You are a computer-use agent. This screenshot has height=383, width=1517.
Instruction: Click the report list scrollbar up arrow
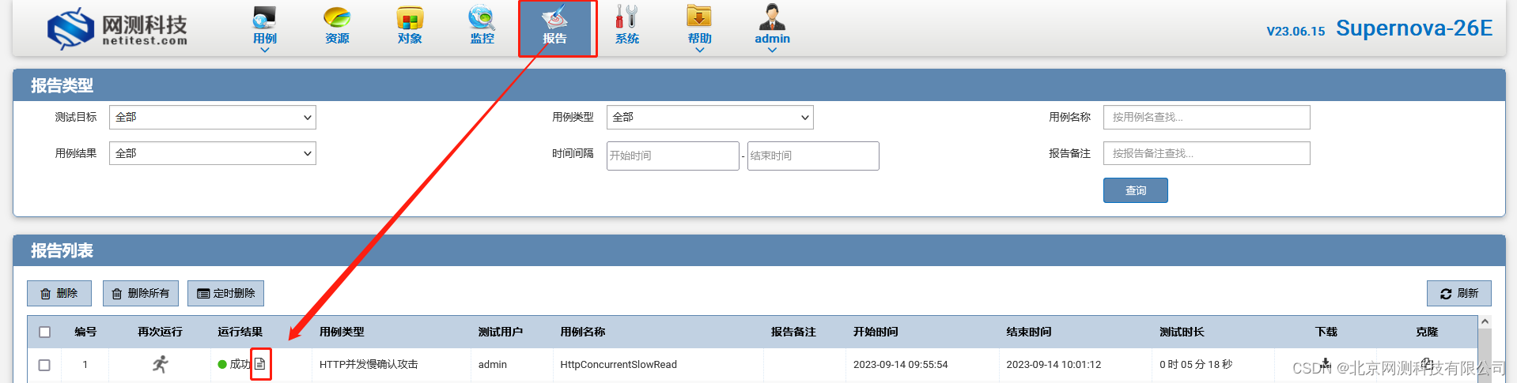[1485, 321]
